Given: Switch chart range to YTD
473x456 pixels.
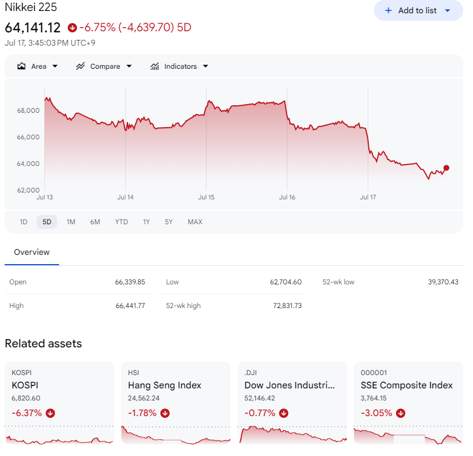Looking at the screenshot, I should (122, 222).
